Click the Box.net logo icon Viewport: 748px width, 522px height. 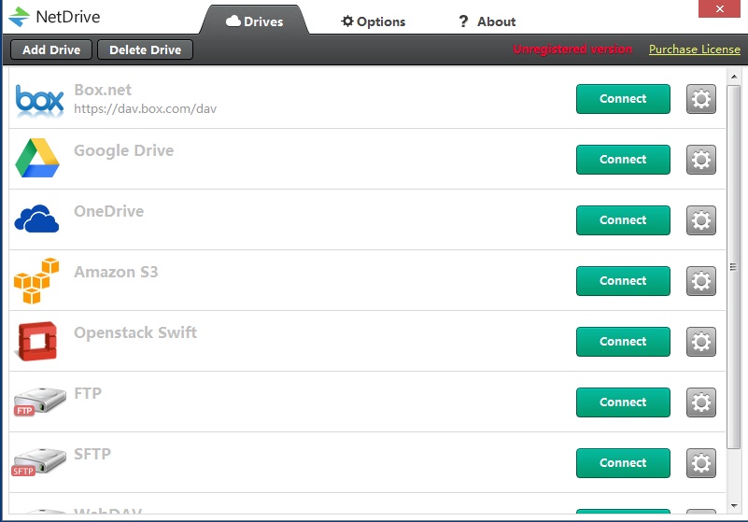click(x=39, y=99)
